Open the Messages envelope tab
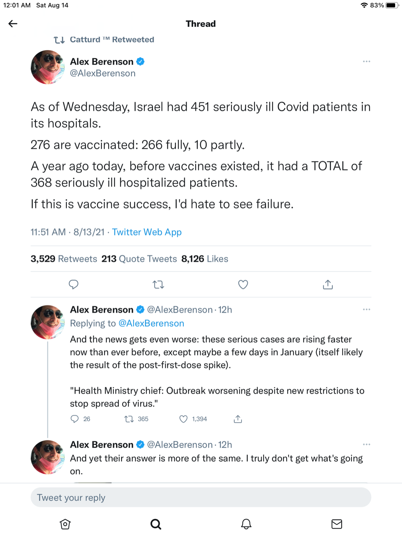Image resolution: width=402 pixels, height=537 pixels. pos(337,524)
